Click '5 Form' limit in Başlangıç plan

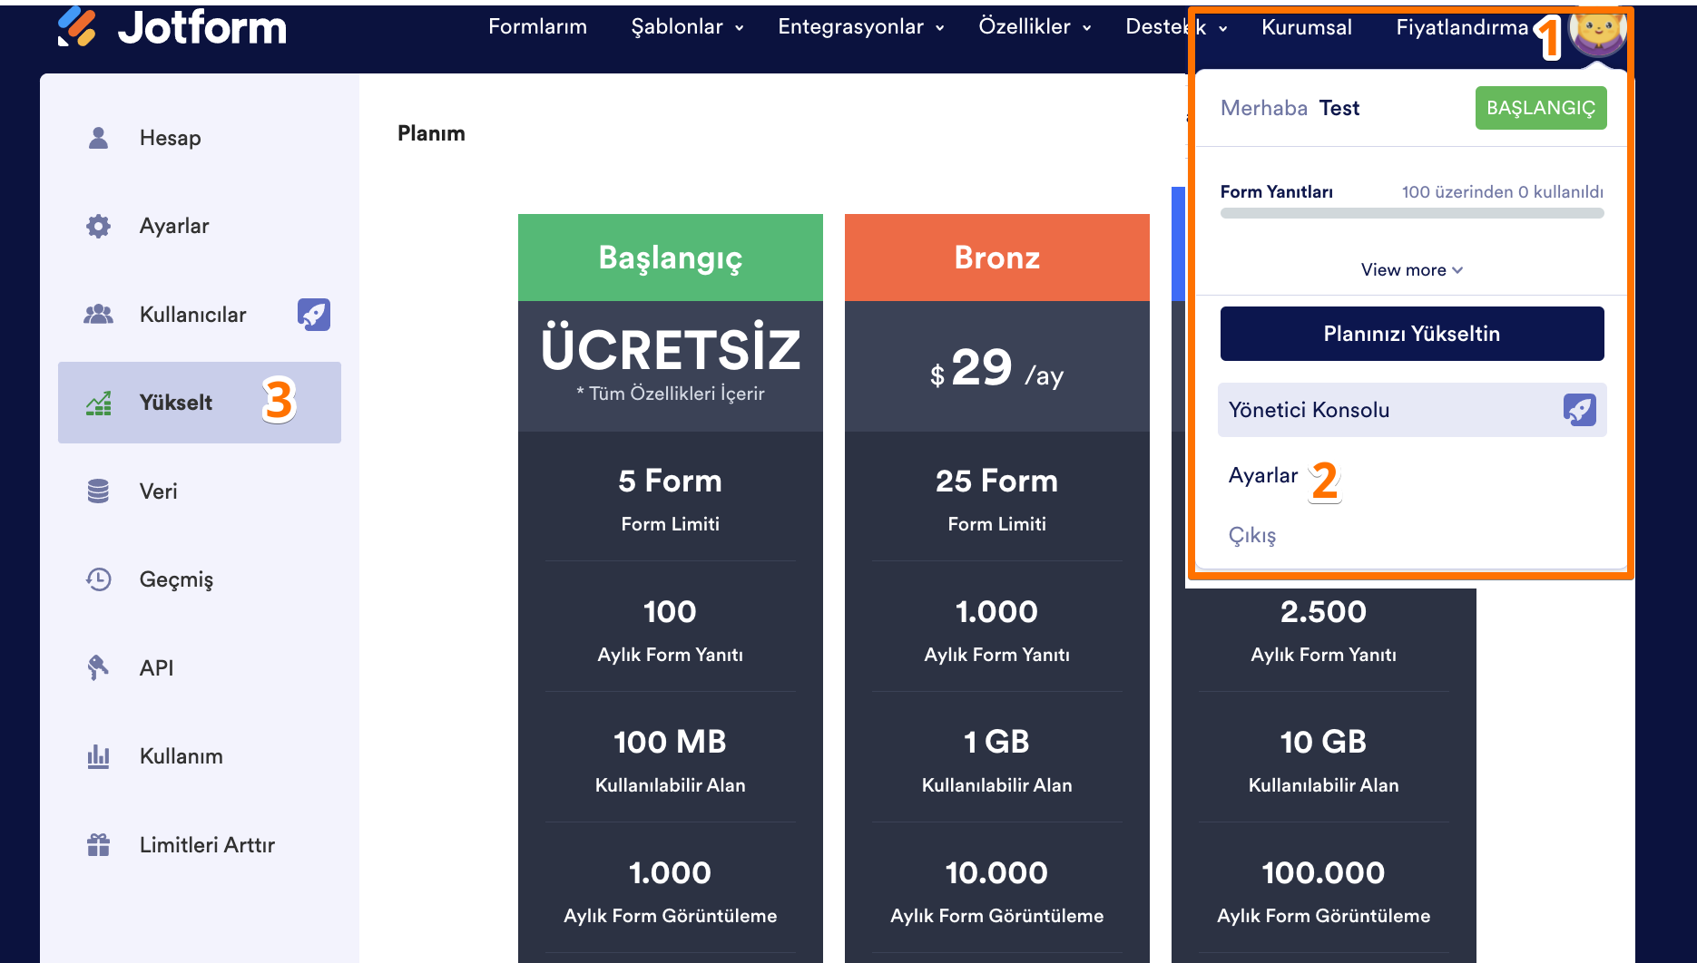click(671, 481)
